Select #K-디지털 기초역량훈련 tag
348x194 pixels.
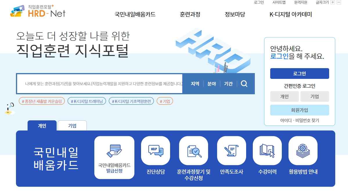[x=131, y=101]
